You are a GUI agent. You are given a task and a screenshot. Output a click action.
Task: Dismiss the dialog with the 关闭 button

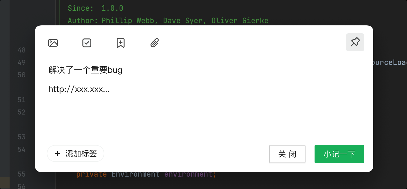click(x=287, y=154)
